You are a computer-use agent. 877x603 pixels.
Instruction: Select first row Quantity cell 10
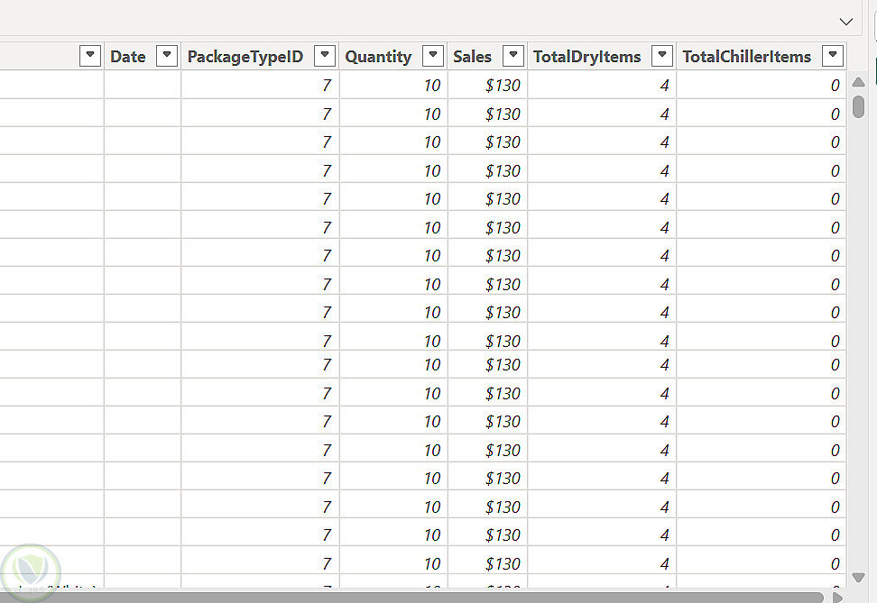tap(393, 85)
